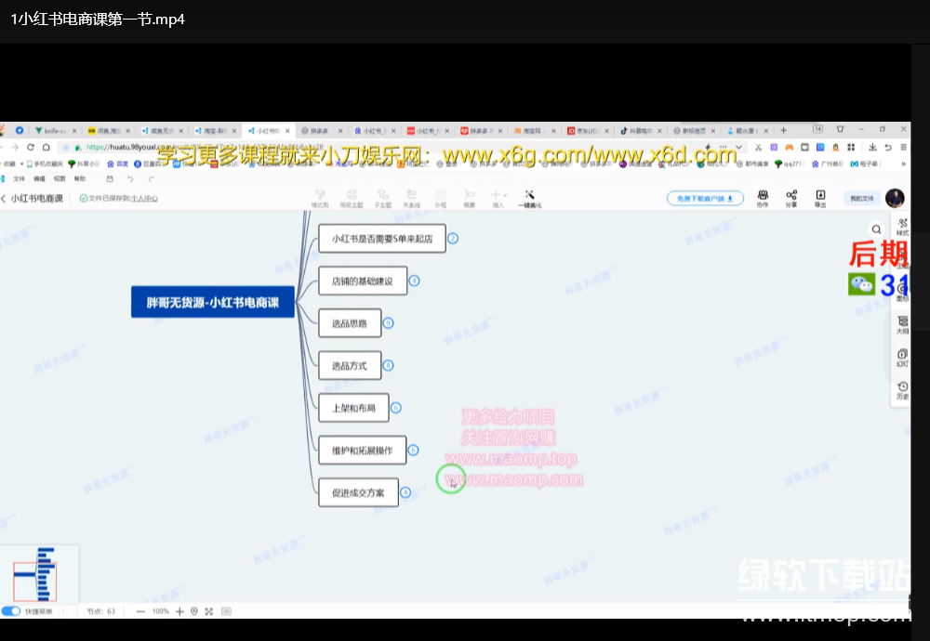The image size is (930, 641).
Task: Open the 文件 menu
Action: [19, 178]
